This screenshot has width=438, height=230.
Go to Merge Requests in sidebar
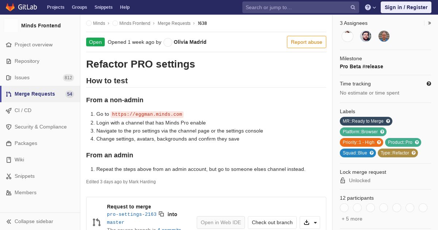pyautogui.click(x=40, y=94)
